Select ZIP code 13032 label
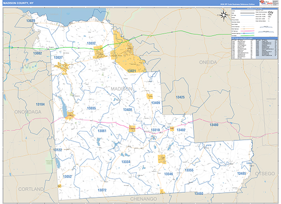The height and width of the screenshot is (204, 281). pos(91,44)
